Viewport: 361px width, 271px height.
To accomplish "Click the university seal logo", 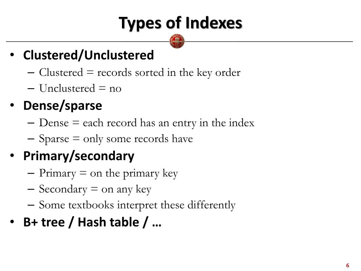I will click(x=177, y=42).
